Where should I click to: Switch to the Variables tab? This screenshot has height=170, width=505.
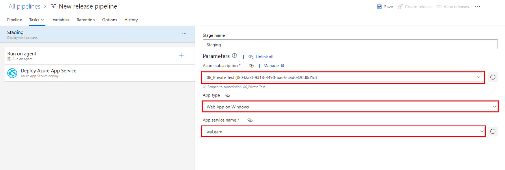61,20
